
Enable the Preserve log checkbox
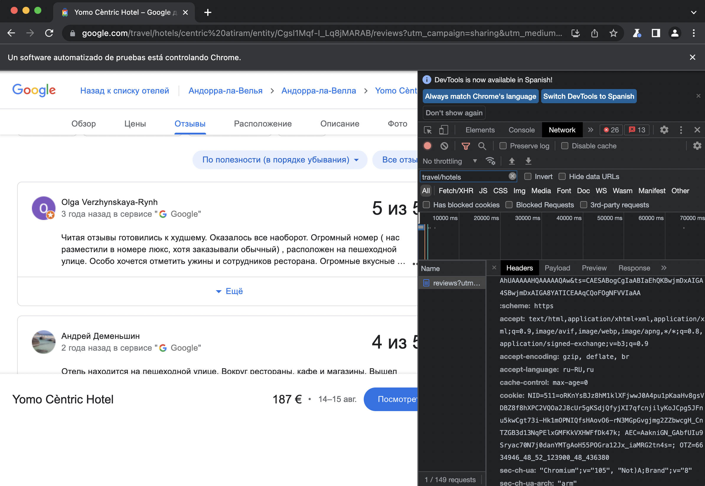[503, 146]
